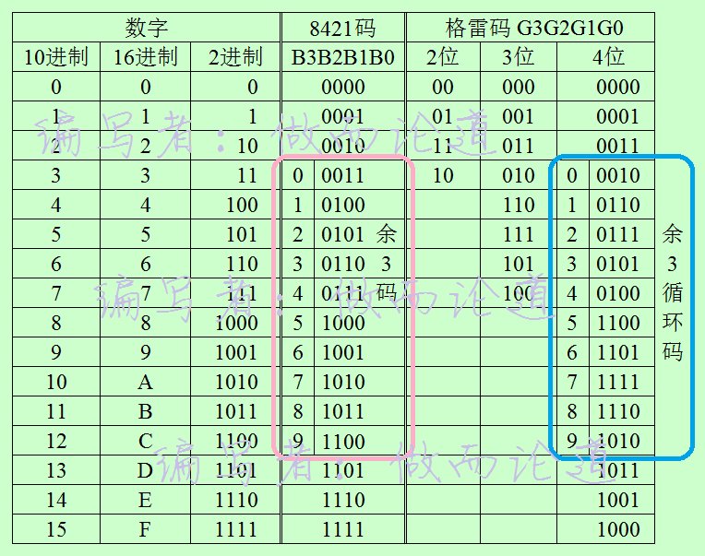This screenshot has width=705, height=556.
Task: Select hexadecimal cell 'C'
Action: pos(145,441)
